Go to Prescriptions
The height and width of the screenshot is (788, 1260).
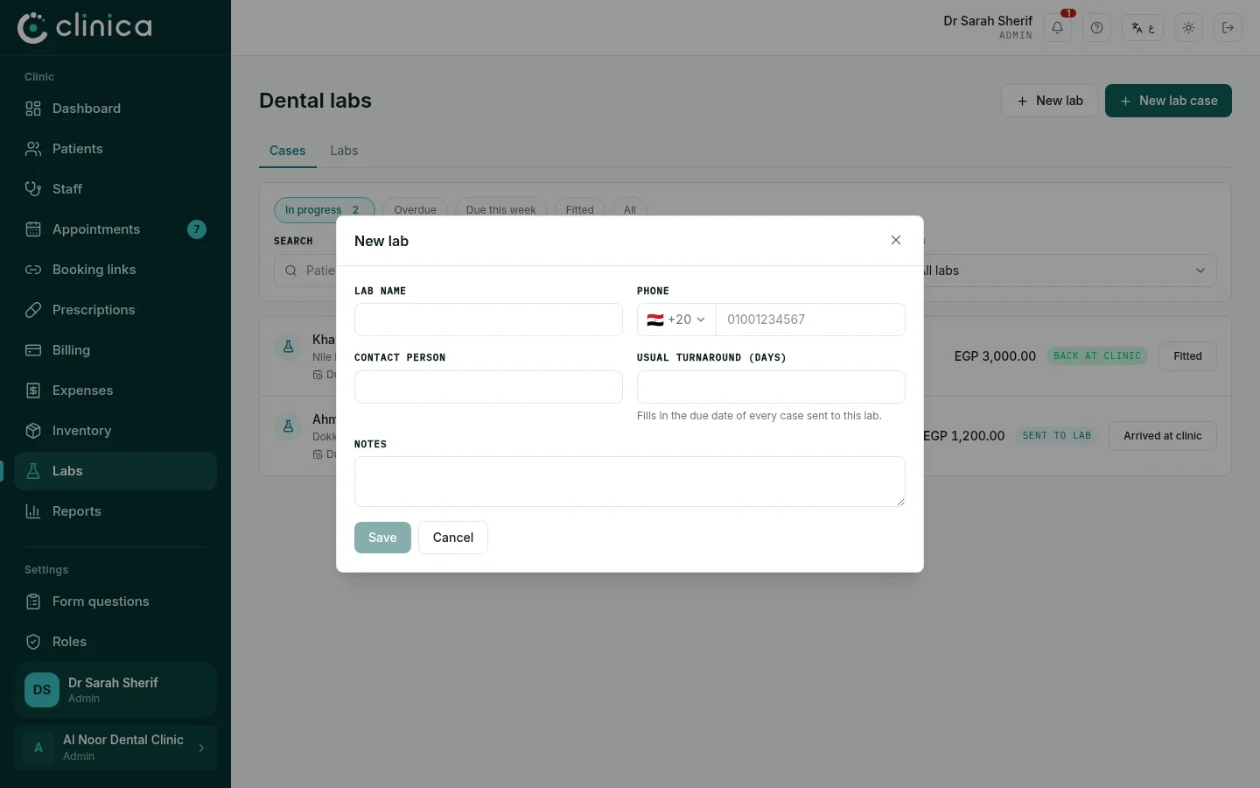click(115, 310)
